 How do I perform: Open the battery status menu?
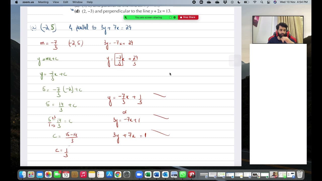(x=247, y=2)
